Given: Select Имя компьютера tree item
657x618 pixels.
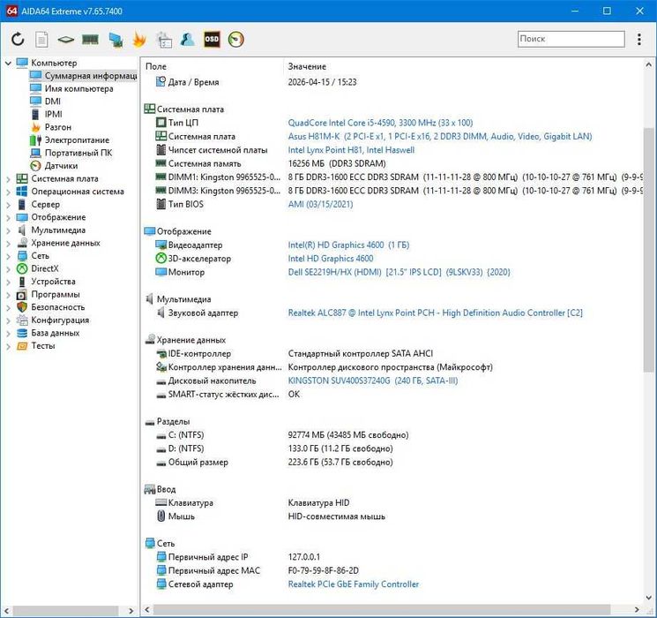Looking at the screenshot, I should [x=71, y=88].
